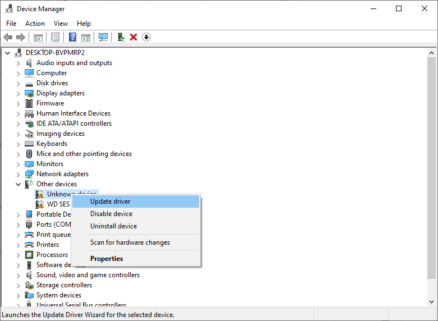Image resolution: width=438 pixels, height=321 pixels.
Task: Click the Keyboards category icon
Action: pyautogui.click(x=29, y=144)
